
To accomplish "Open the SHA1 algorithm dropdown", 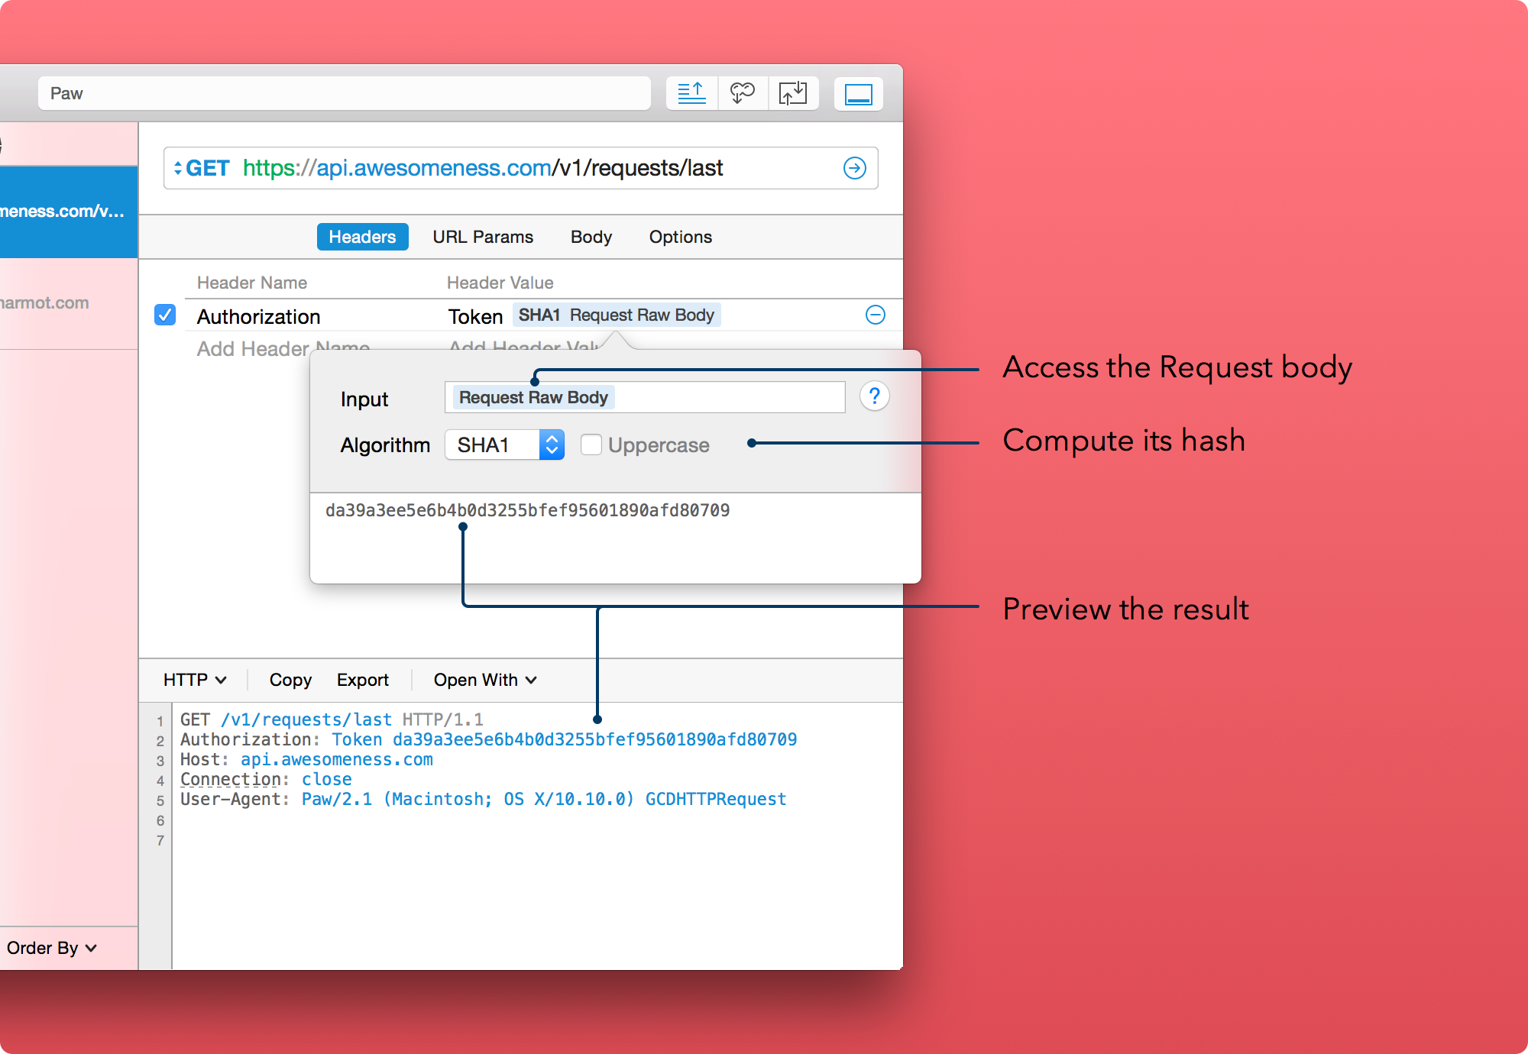I will (504, 445).
